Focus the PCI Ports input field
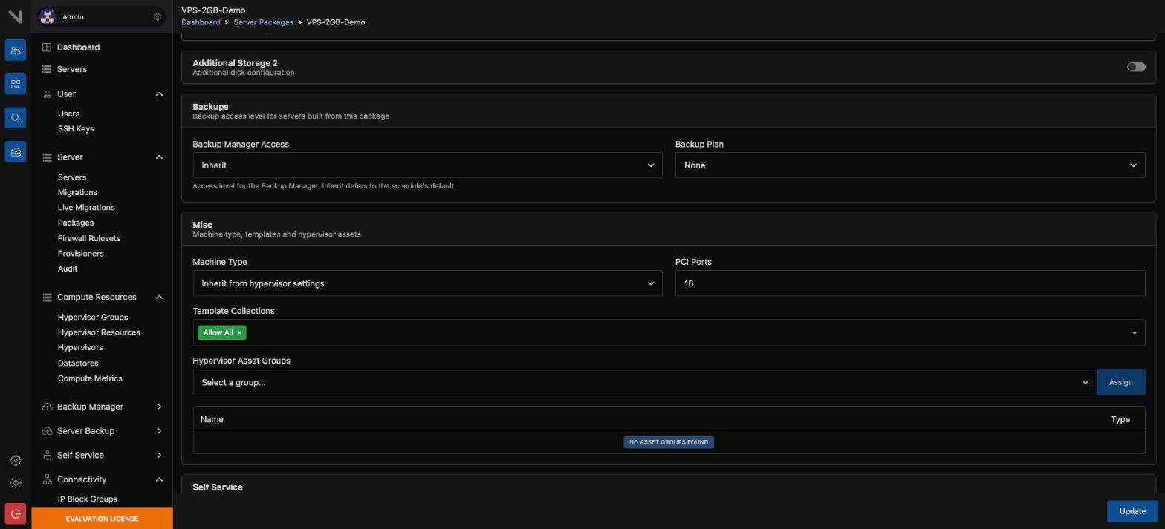 click(910, 283)
